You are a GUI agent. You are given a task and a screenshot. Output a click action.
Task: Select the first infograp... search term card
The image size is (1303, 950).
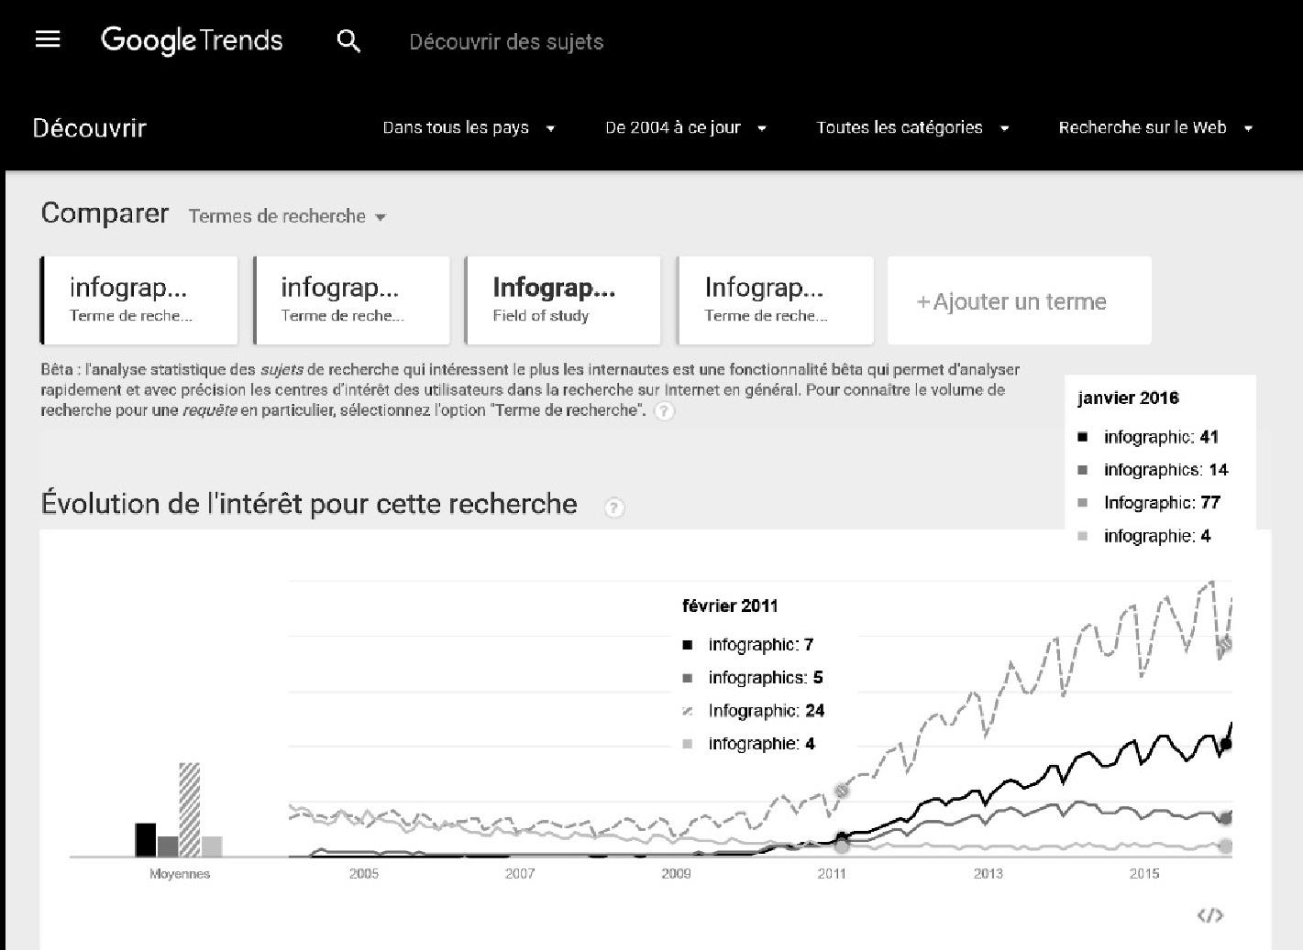tap(139, 300)
